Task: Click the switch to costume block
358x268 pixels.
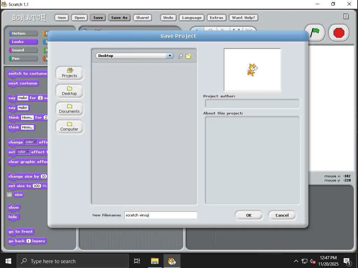Action: coord(27,74)
